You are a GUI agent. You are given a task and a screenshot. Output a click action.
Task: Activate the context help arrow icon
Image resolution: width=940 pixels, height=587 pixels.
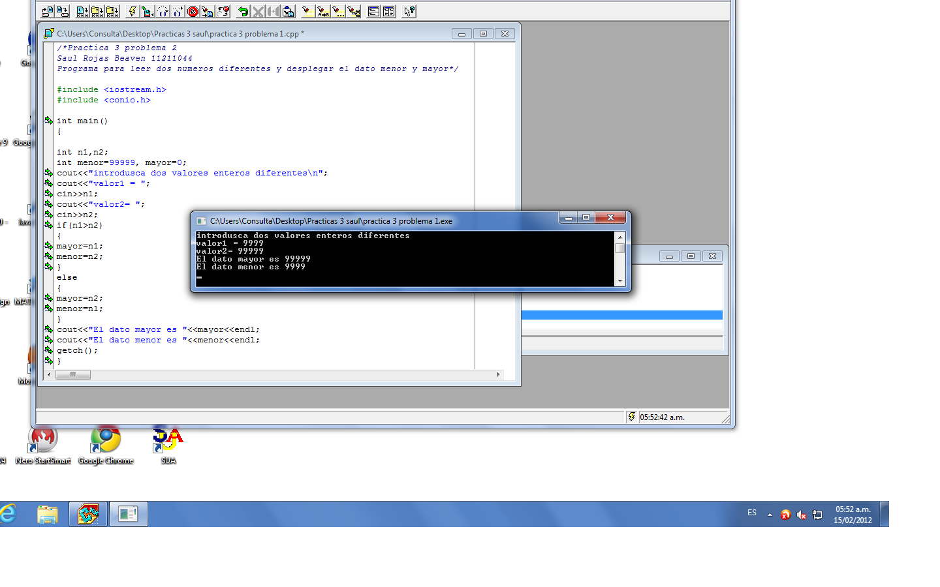[x=409, y=11]
